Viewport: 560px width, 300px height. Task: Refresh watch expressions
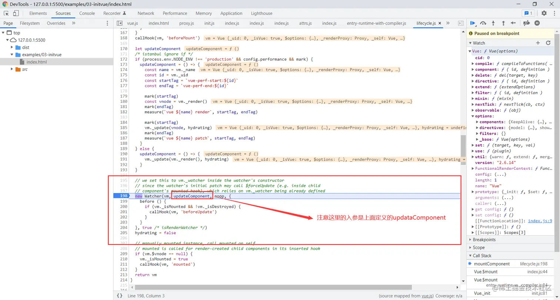[548, 43]
